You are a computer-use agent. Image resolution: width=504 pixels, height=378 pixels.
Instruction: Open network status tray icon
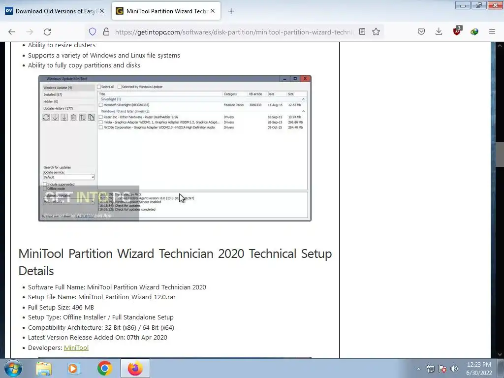tap(430, 369)
